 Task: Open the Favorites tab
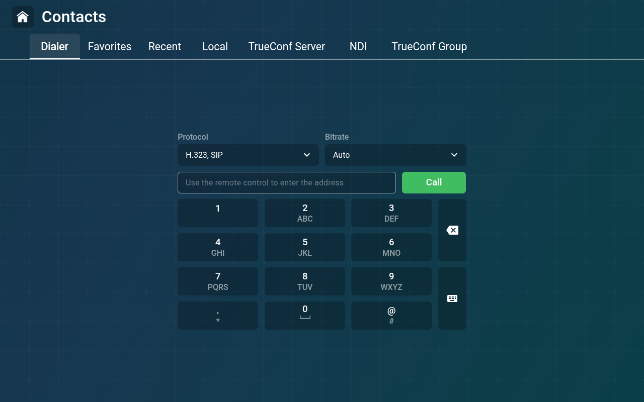[110, 46]
